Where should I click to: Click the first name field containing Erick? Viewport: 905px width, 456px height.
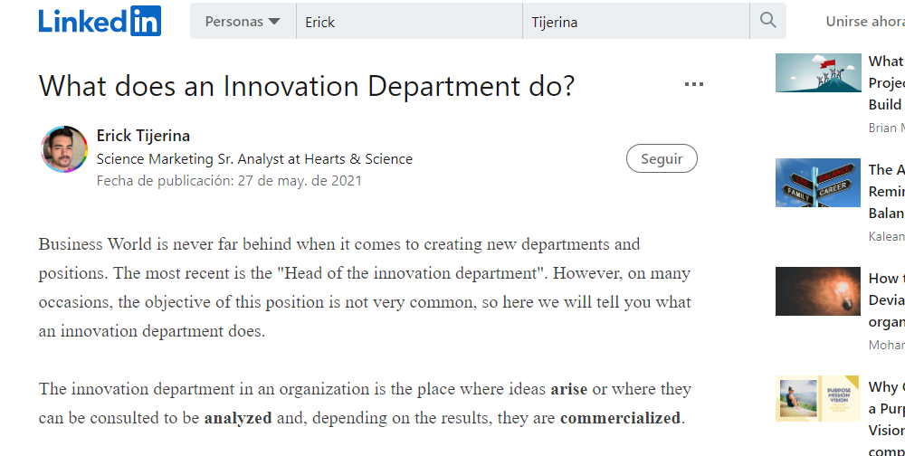pos(409,22)
